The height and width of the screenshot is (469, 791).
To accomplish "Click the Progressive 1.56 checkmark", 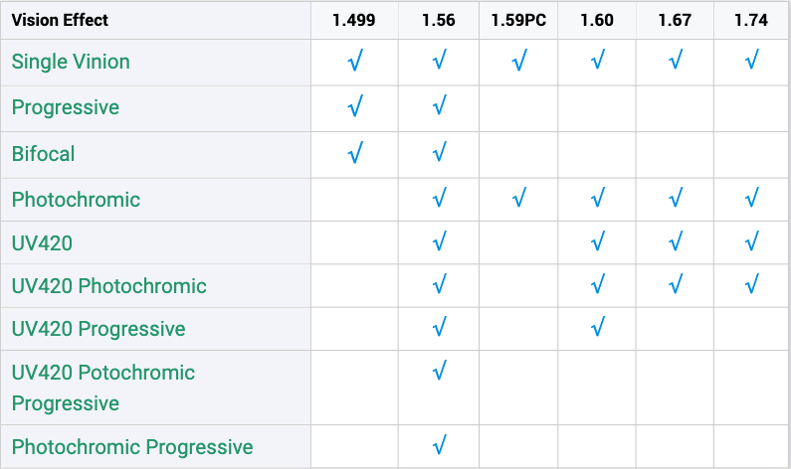I will (x=439, y=107).
